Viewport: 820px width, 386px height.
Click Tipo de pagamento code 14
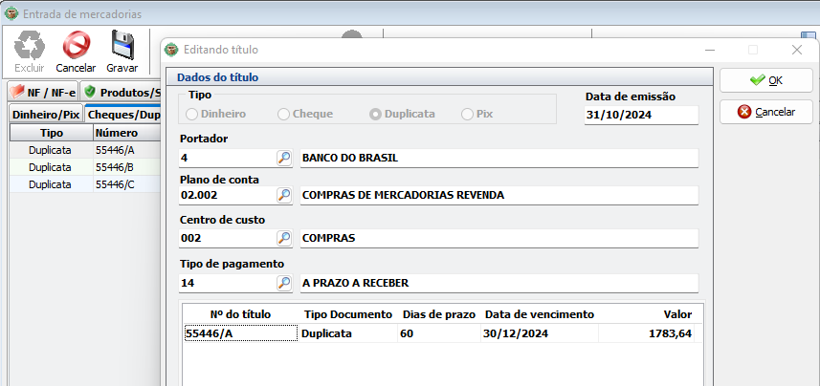tap(227, 283)
